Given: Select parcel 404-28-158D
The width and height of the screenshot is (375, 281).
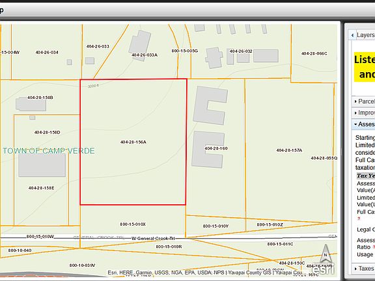Looking at the screenshot, I should pos(47,133).
